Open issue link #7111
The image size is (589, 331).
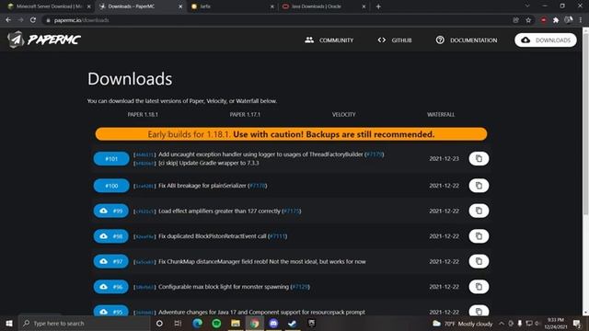coord(278,236)
